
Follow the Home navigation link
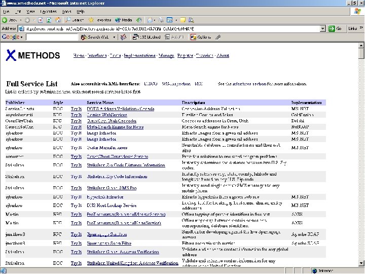point(79,55)
